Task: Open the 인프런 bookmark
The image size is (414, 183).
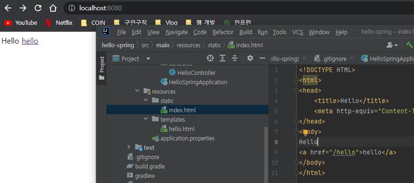Action: click(x=238, y=23)
